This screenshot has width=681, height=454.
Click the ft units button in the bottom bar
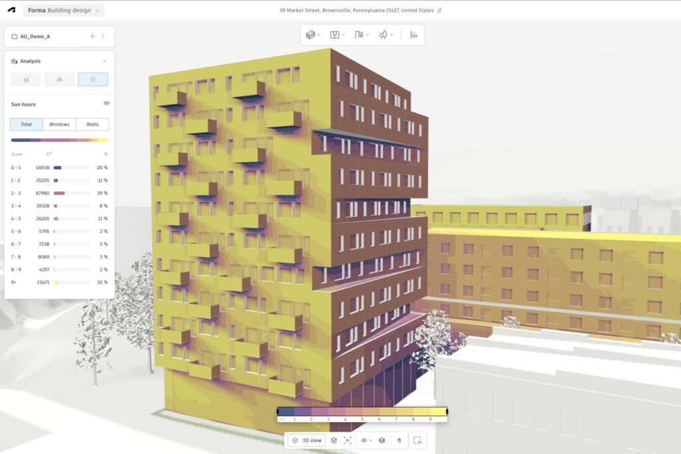[399, 440]
